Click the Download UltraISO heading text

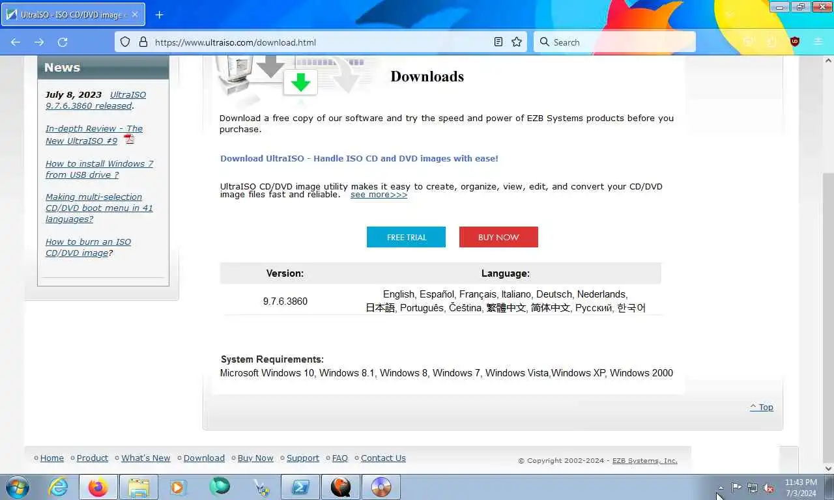click(359, 158)
